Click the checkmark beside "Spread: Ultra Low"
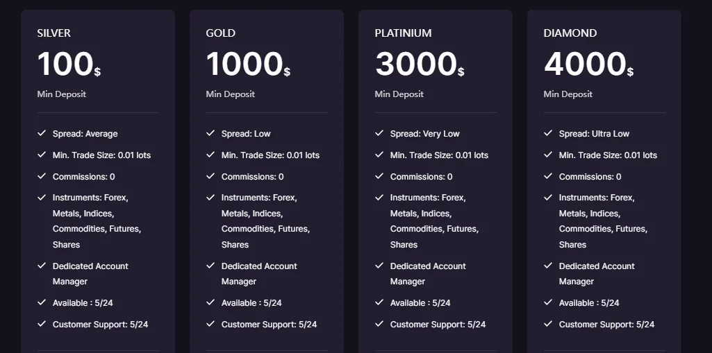 click(x=548, y=133)
